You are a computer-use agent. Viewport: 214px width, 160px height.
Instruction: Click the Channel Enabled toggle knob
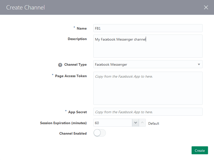coord(97,133)
